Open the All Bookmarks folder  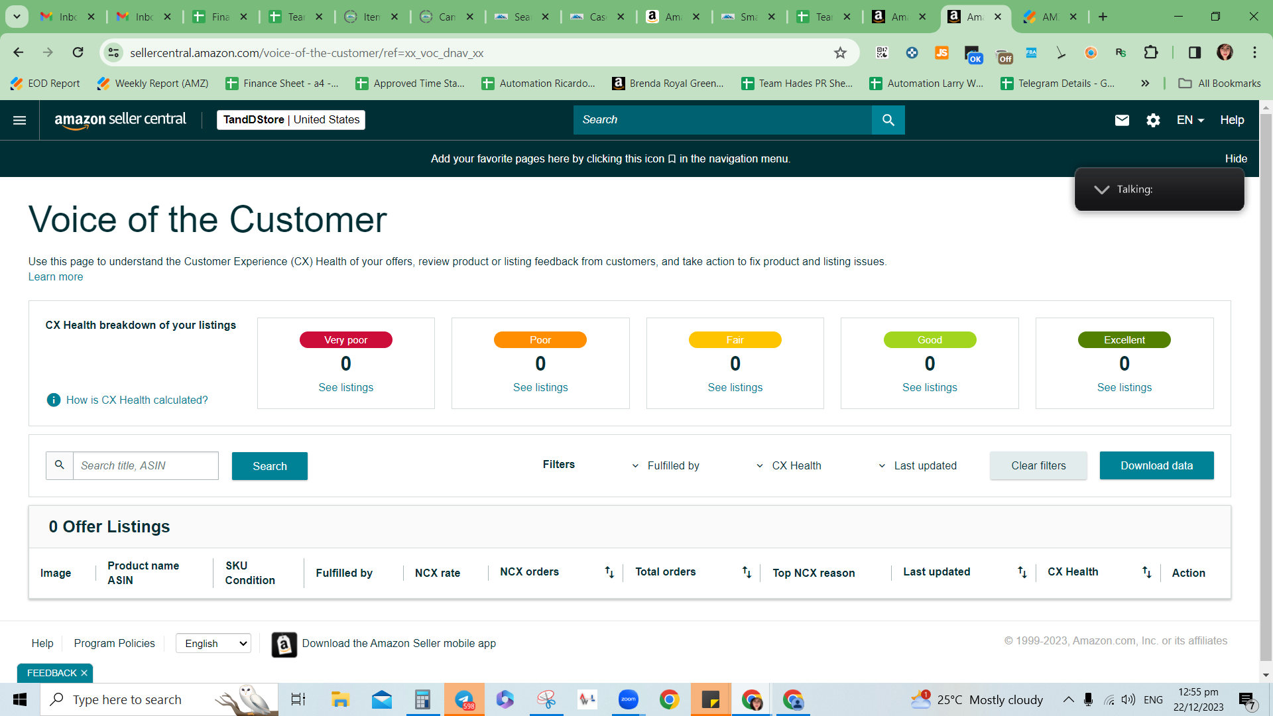[x=1219, y=83]
